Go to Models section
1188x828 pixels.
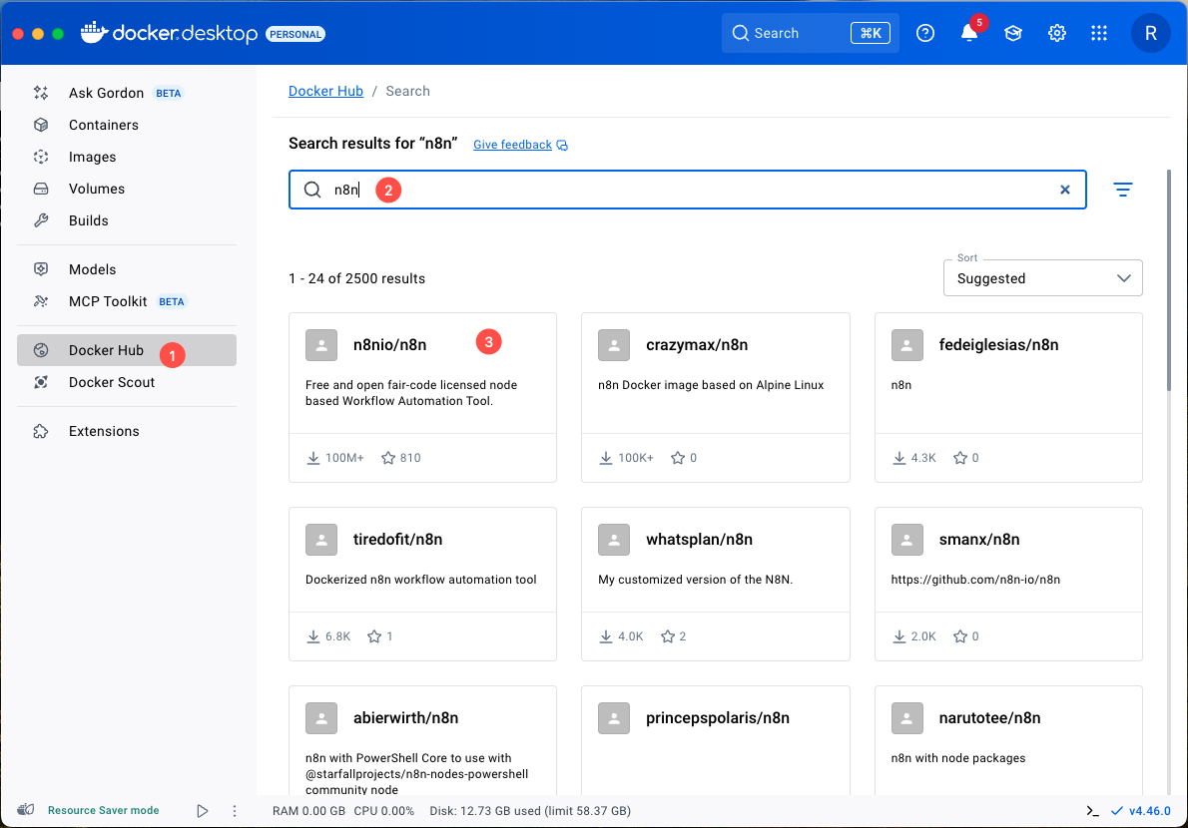pyautogui.click(x=127, y=269)
